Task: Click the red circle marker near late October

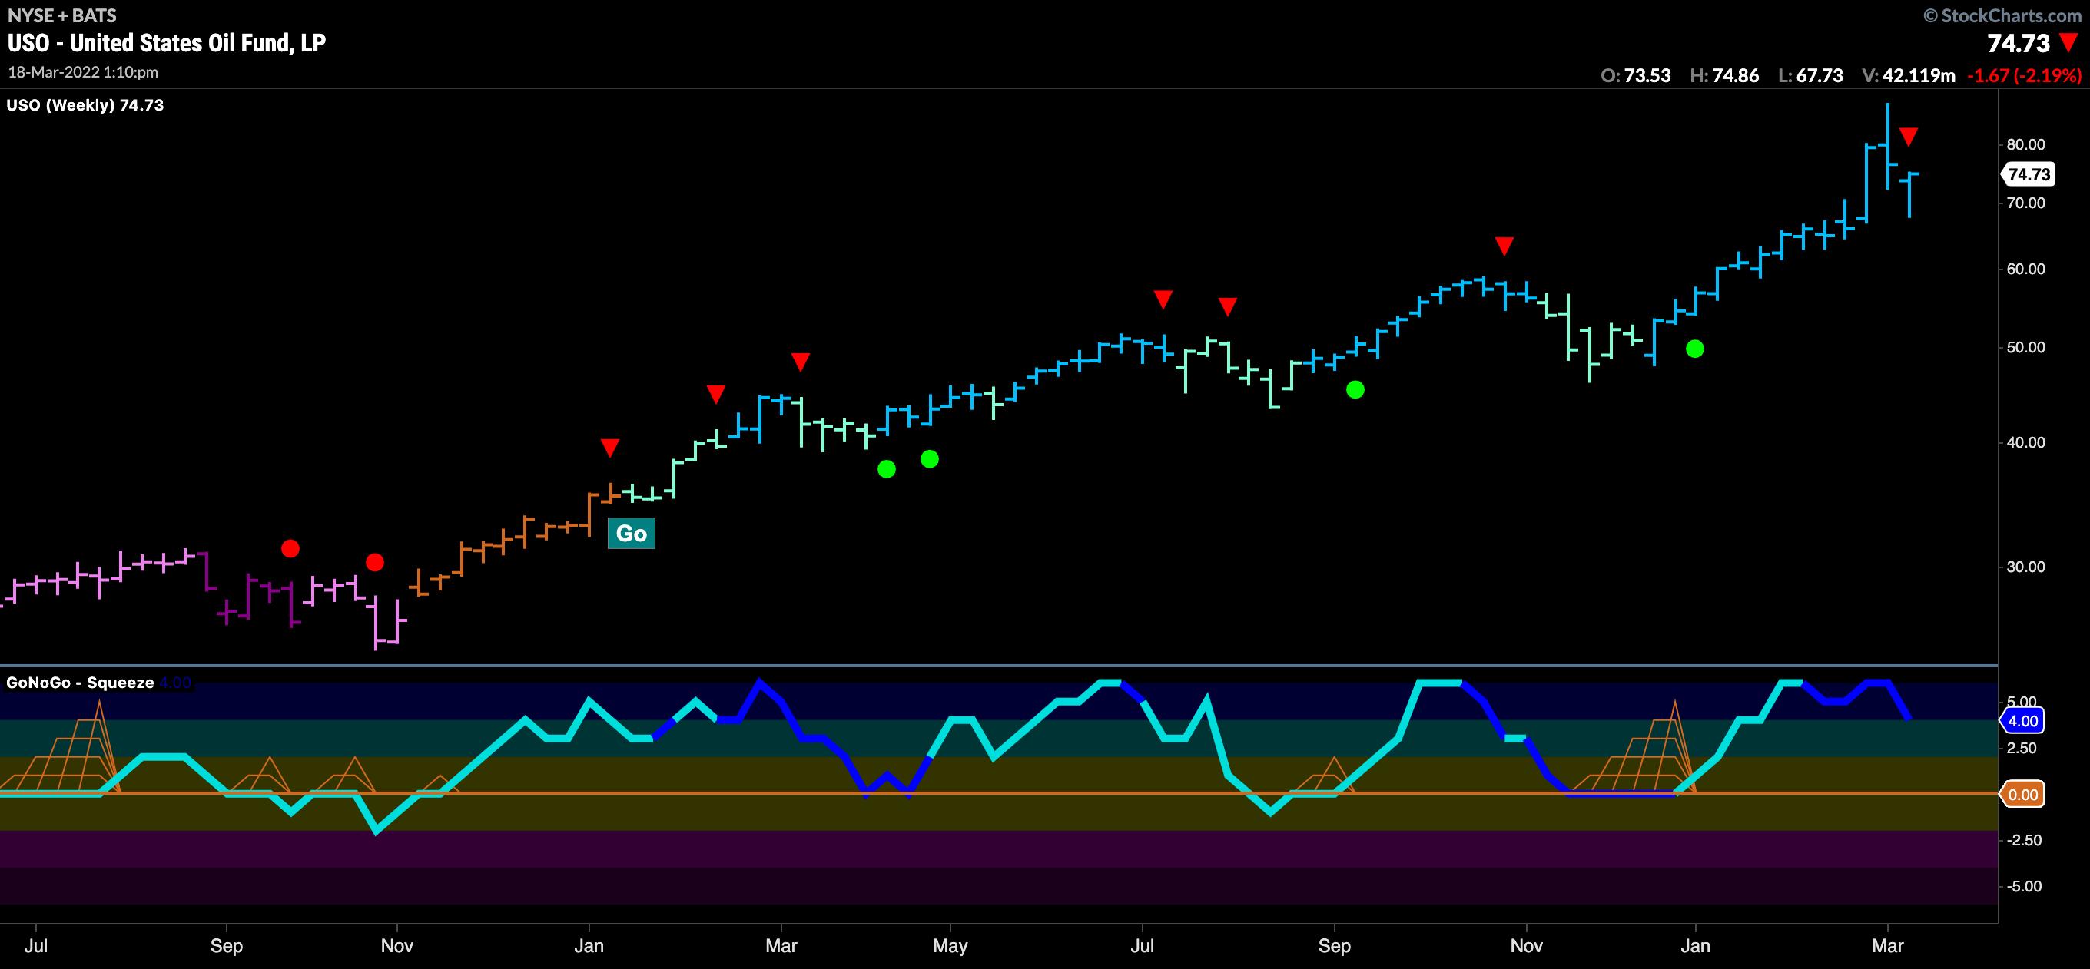Action: (x=374, y=562)
